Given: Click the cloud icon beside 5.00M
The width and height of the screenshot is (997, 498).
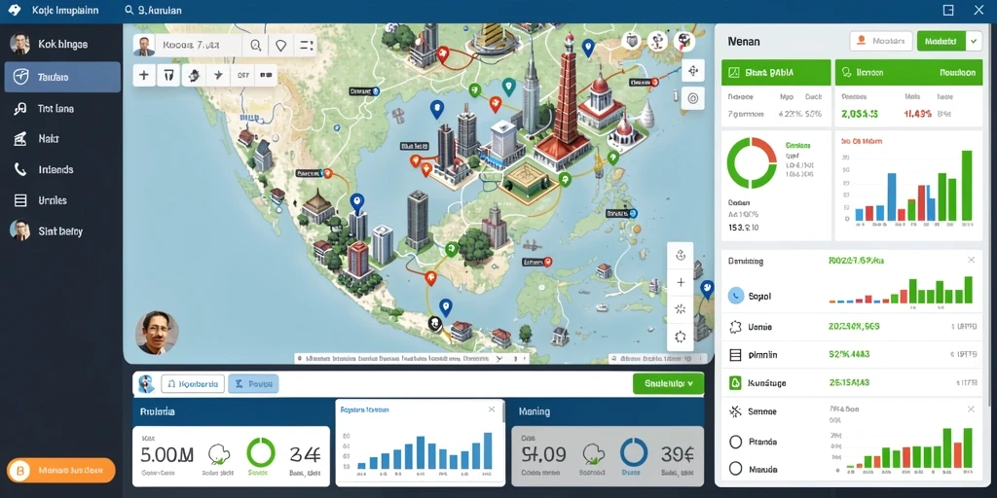Looking at the screenshot, I should 219,453.
